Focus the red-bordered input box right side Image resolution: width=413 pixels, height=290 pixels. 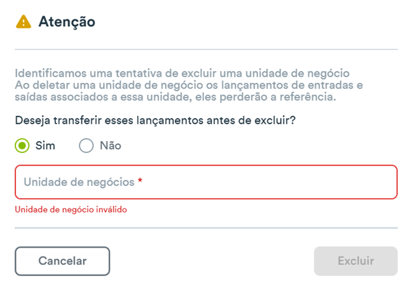[x=316, y=182]
